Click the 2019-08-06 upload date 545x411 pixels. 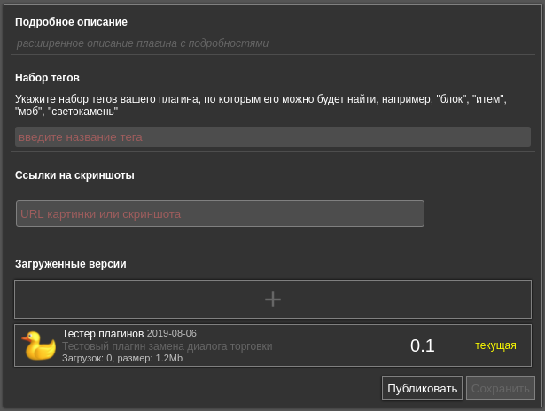click(x=172, y=333)
